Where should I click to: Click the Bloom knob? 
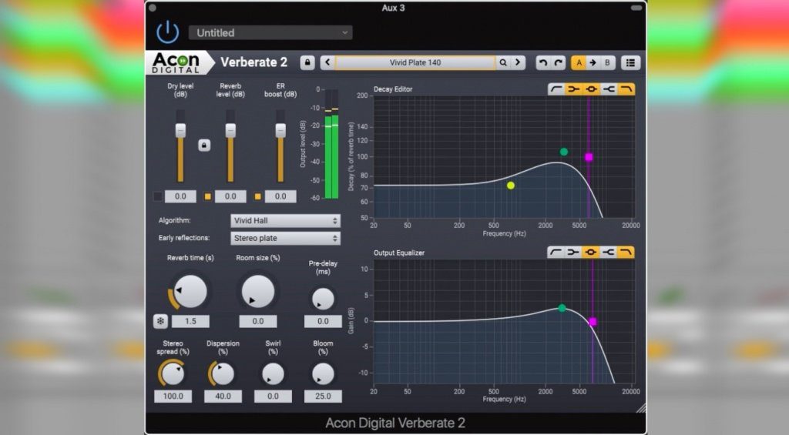[x=323, y=374]
